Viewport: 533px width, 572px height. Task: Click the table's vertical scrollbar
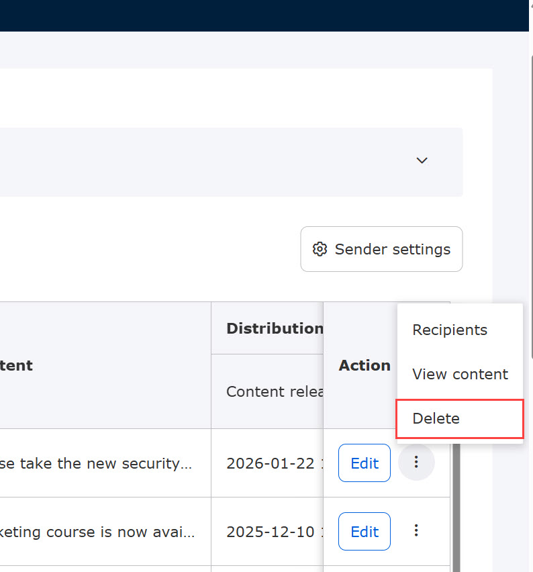[x=456, y=504]
